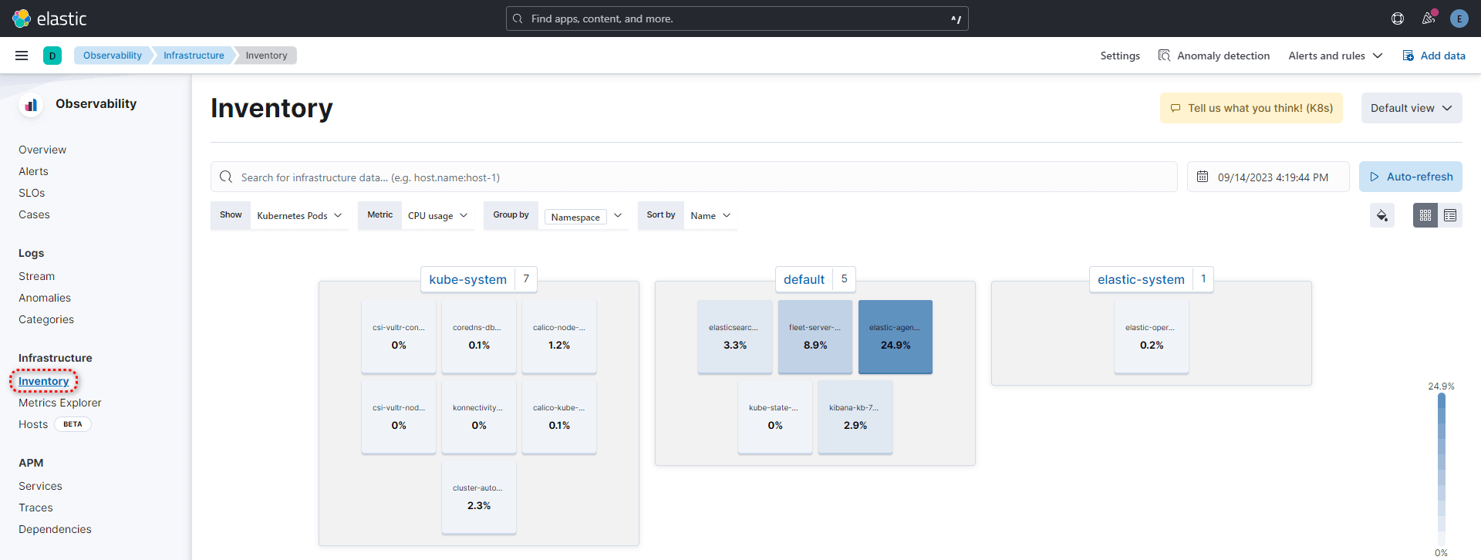Viewport: 1481px width, 560px height.
Task: Select the elastic-oper pod tile at 0.2%
Action: pyautogui.click(x=1152, y=337)
